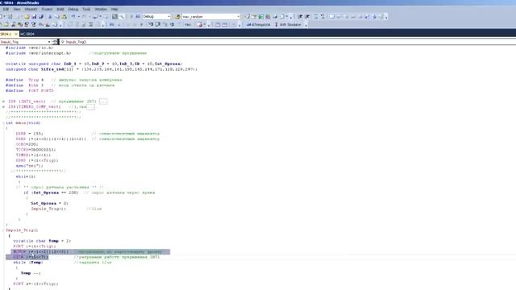Image resolution: width=516 pixels, height=290 pixels.
Task: Collapse the int main(void) function
Action: point(3,123)
